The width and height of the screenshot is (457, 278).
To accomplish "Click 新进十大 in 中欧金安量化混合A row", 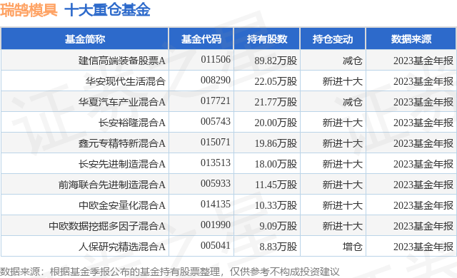I will [343, 205].
